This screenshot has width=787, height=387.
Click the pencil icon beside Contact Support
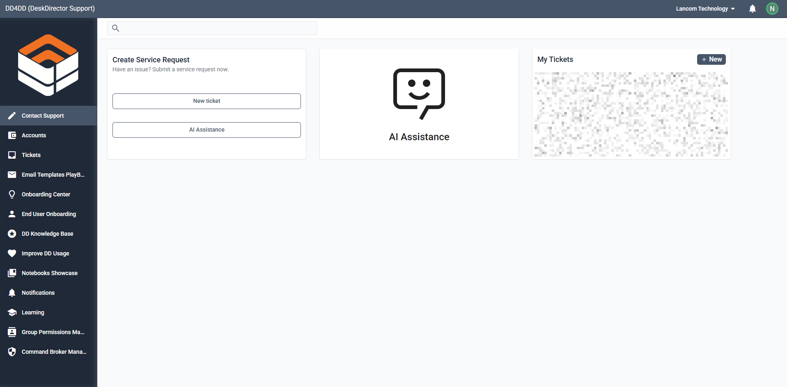(12, 116)
